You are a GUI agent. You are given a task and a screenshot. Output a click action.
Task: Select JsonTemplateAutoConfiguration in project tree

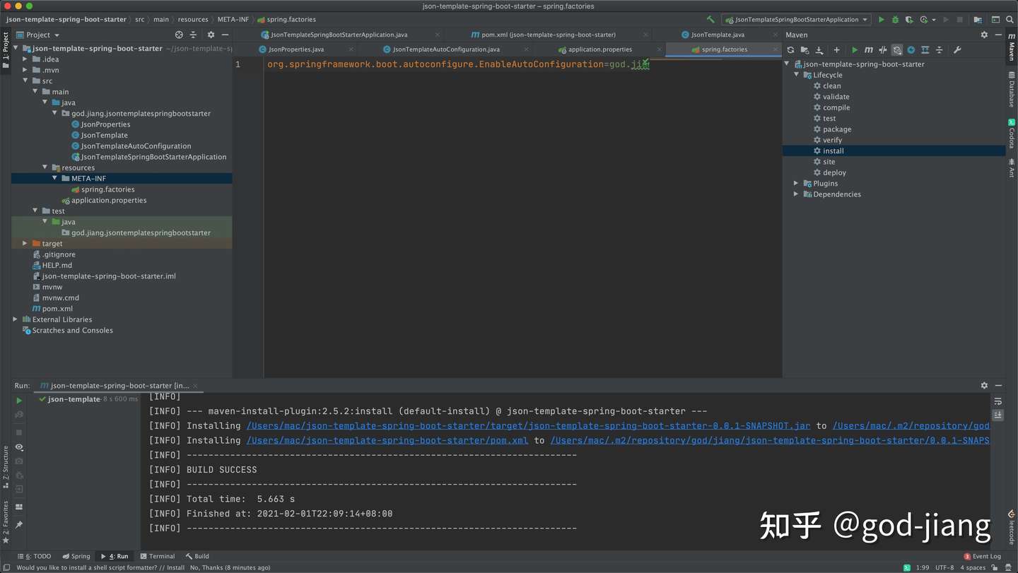pyautogui.click(x=136, y=146)
